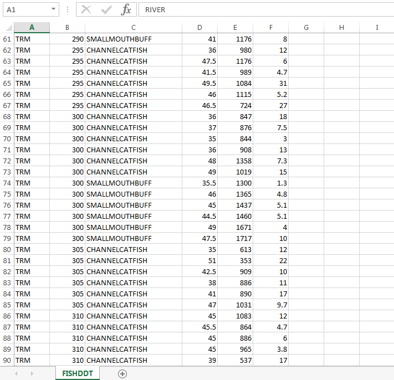Select column A header
Screen dimensions: 394x380
pyautogui.click(x=32, y=28)
